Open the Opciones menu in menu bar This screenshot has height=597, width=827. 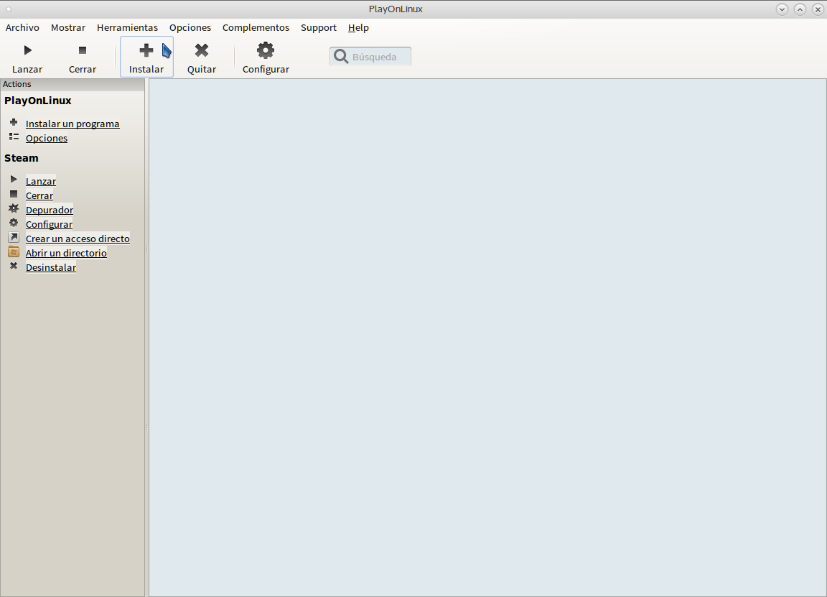coord(190,27)
